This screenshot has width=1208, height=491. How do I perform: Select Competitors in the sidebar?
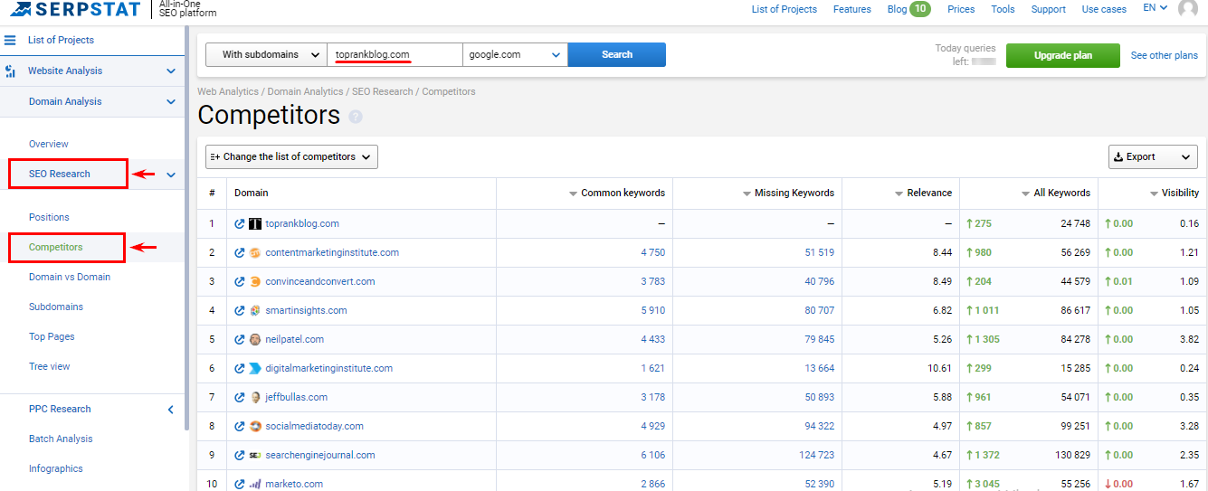[x=56, y=247]
